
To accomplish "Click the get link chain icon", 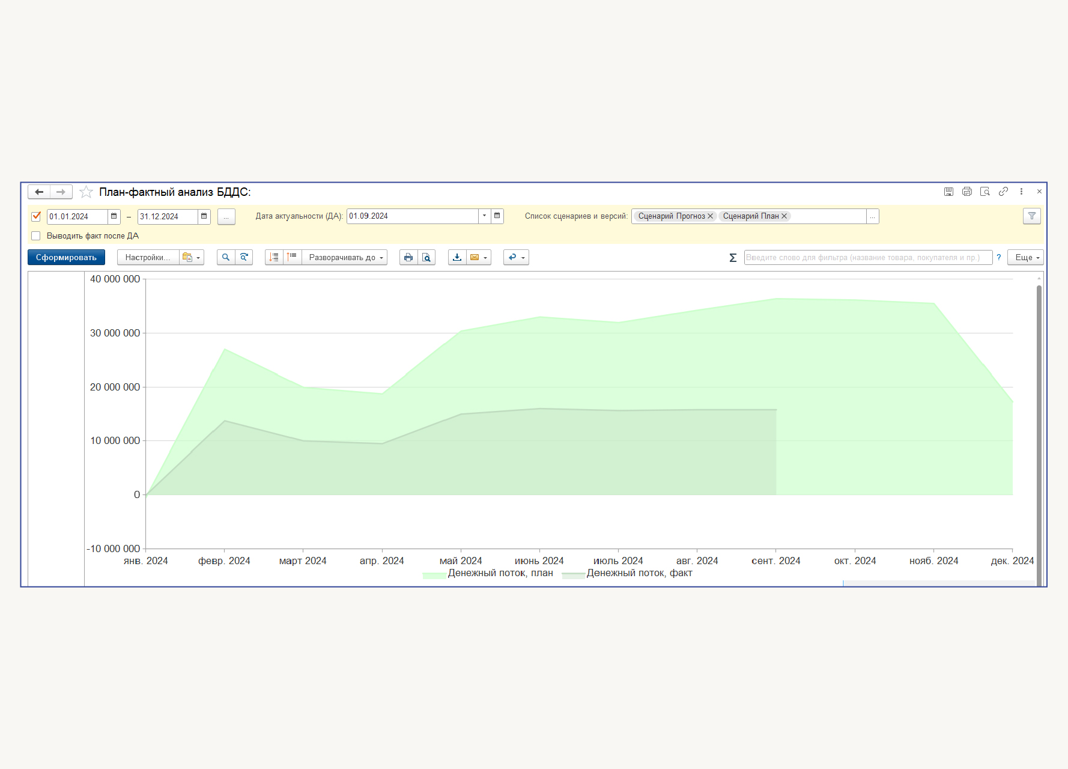I will [x=1003, y=192].
